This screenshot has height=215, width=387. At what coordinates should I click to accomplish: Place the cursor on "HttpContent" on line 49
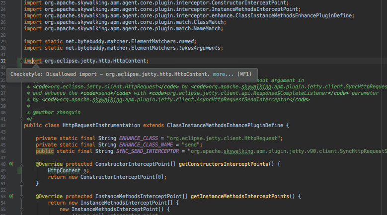coord(64,171)
